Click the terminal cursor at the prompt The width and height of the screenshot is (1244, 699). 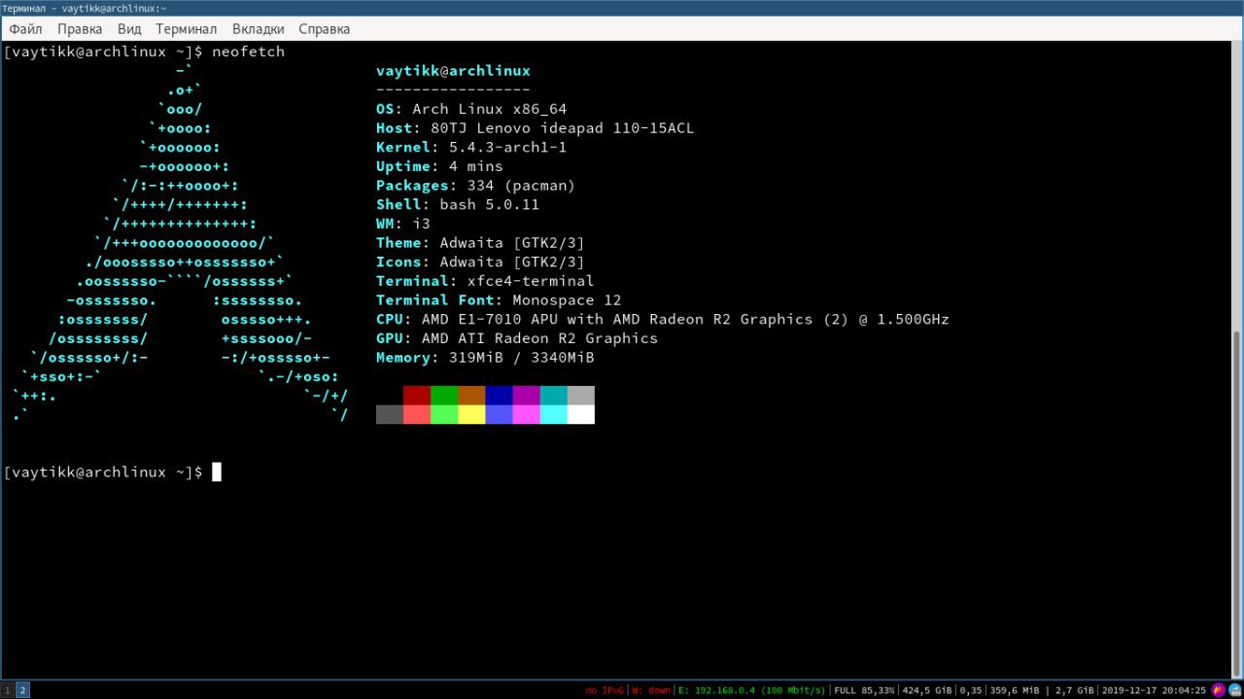[217, 472]
